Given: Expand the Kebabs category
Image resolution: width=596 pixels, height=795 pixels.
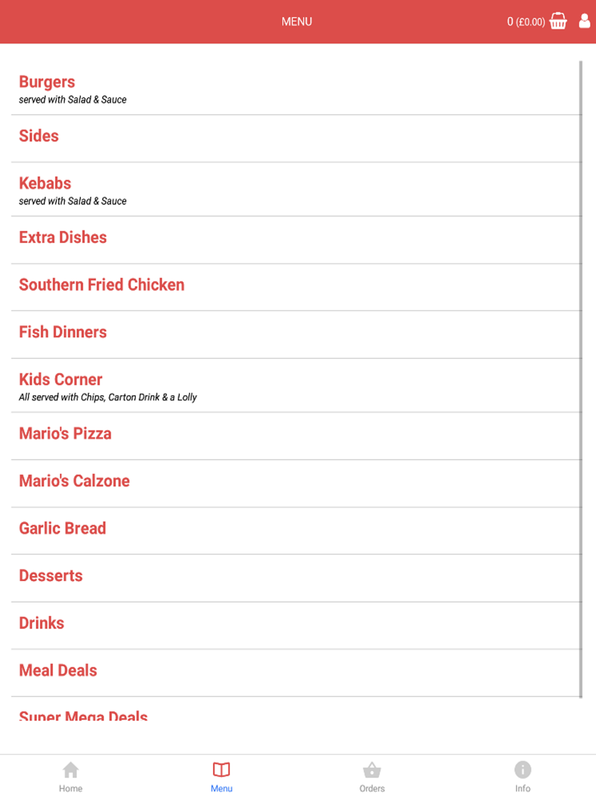Looking at the screenshot, I should 296,190.
